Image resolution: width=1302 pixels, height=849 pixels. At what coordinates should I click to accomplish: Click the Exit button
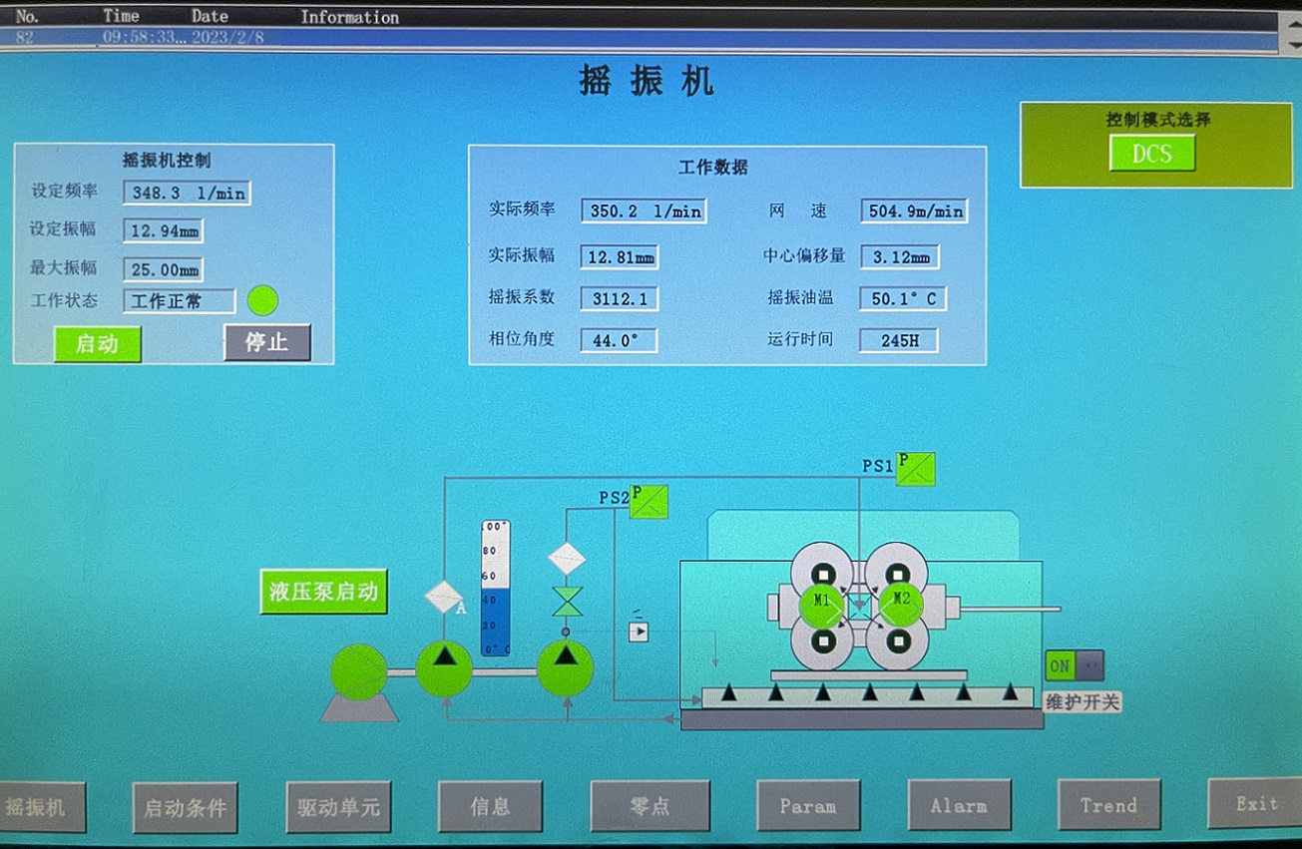(x=1254, y=803)
